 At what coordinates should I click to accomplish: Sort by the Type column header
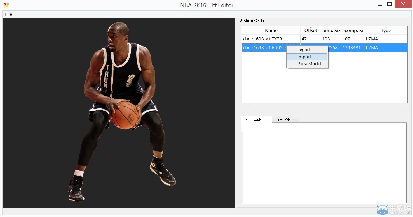click(386, 31)
